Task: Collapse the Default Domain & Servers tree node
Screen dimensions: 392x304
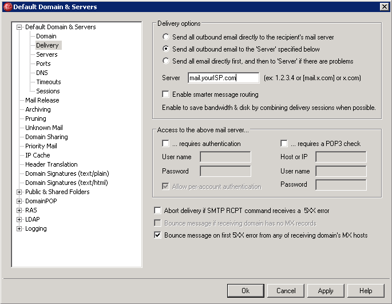Action: (x=19, y=27)
